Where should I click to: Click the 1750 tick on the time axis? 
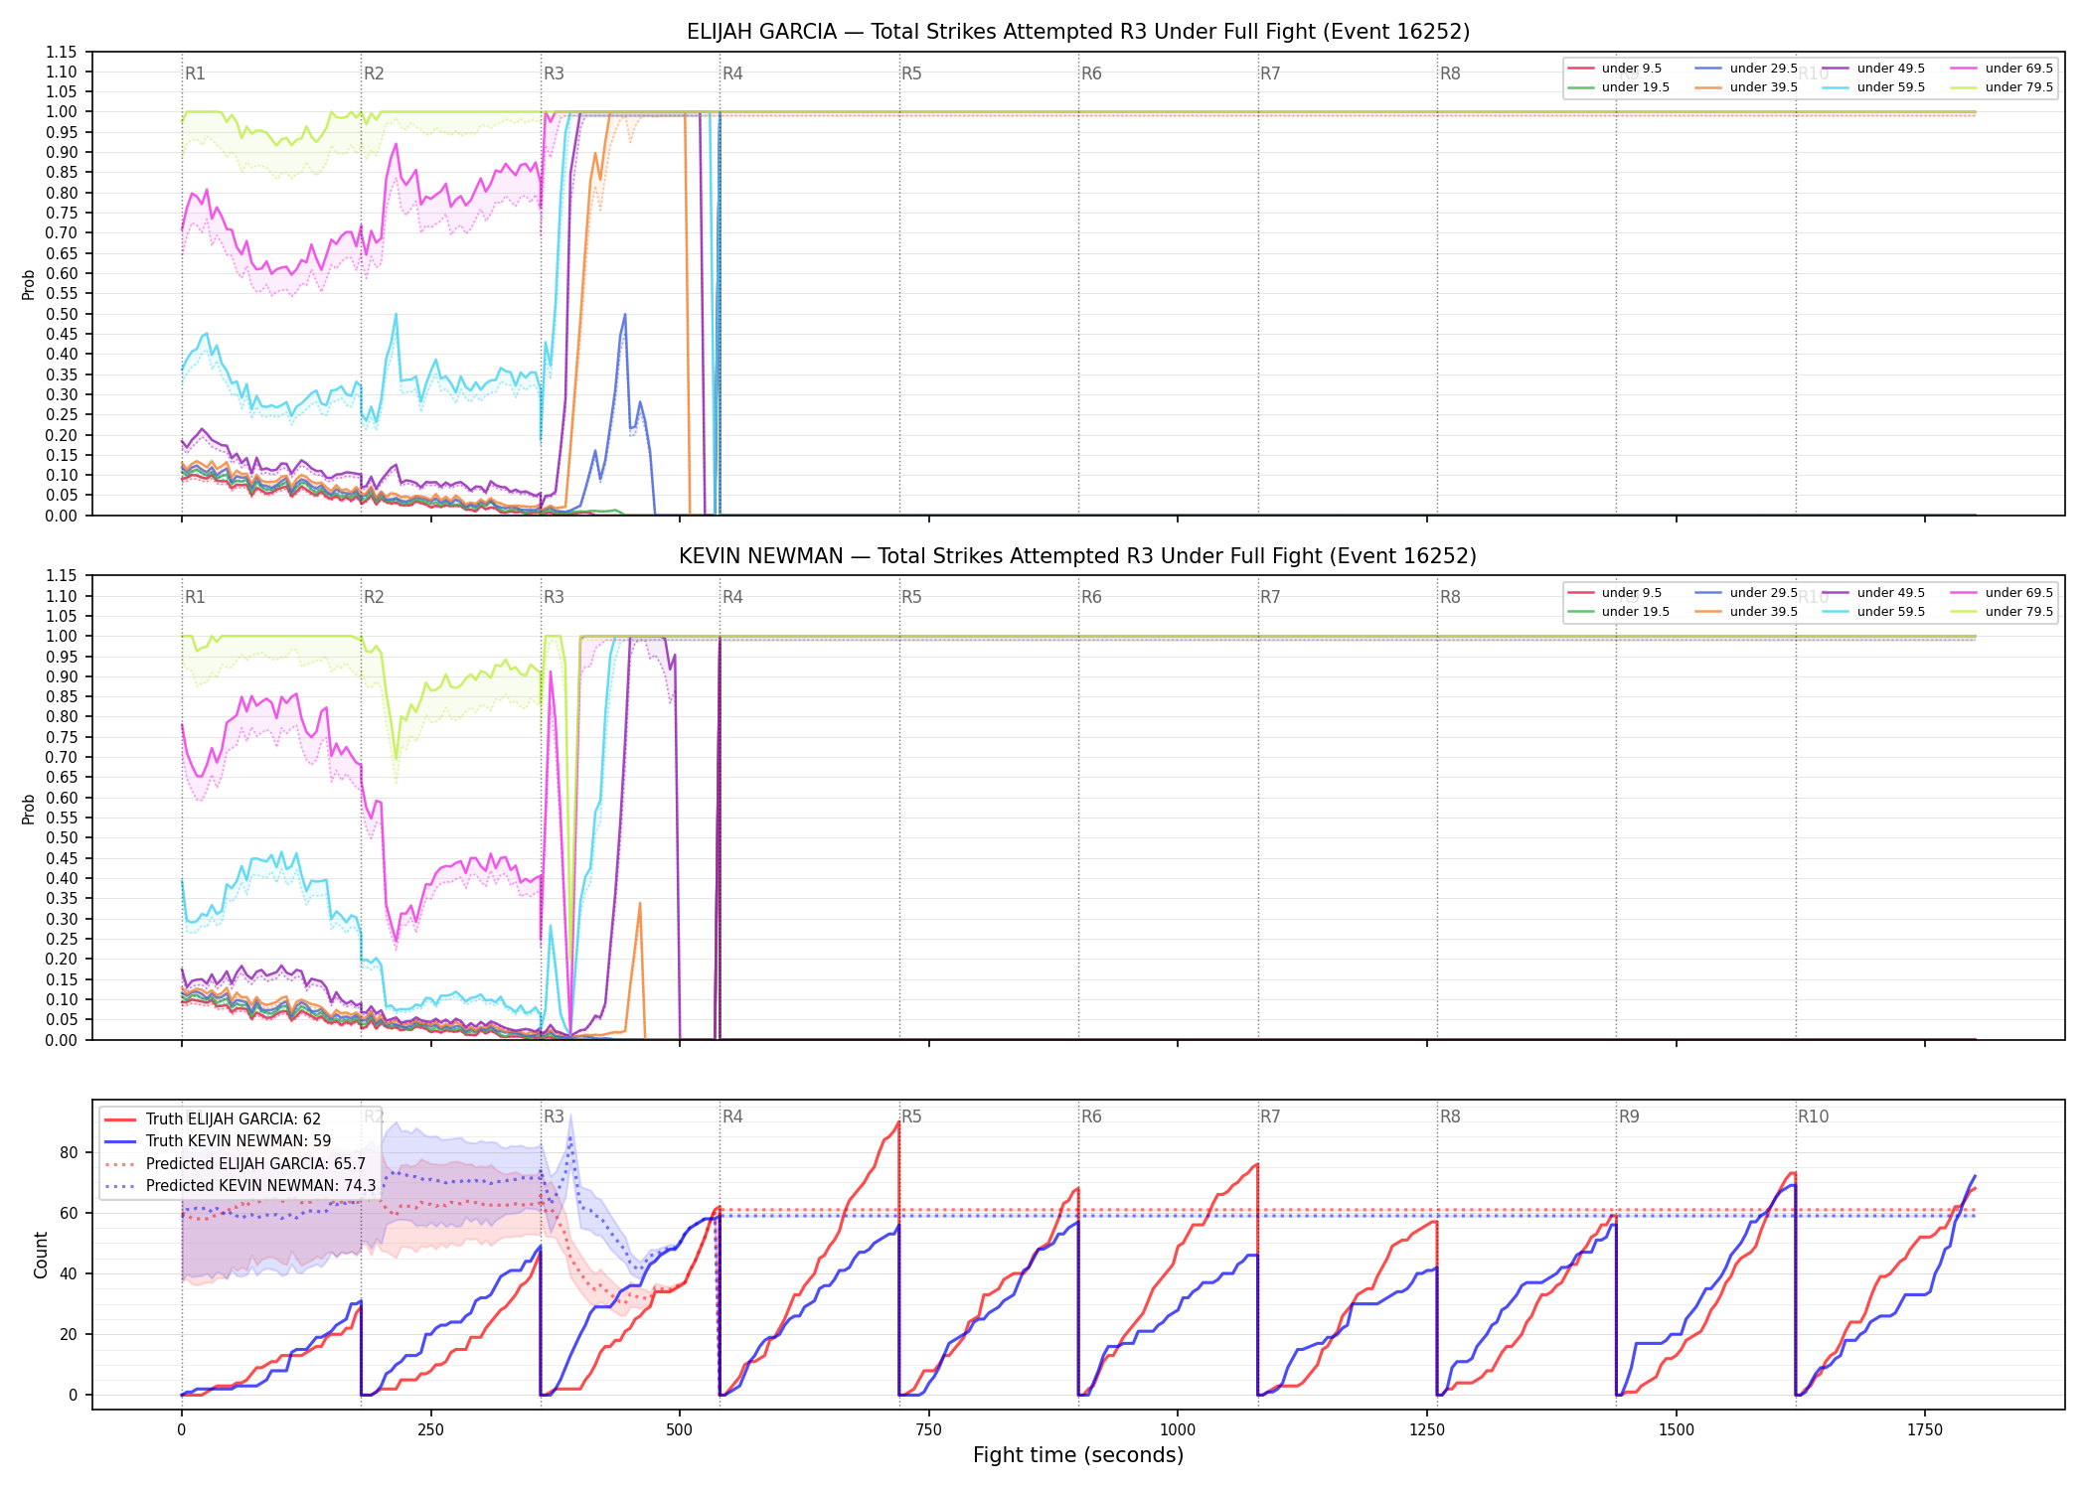[x=1925, y=1429]
